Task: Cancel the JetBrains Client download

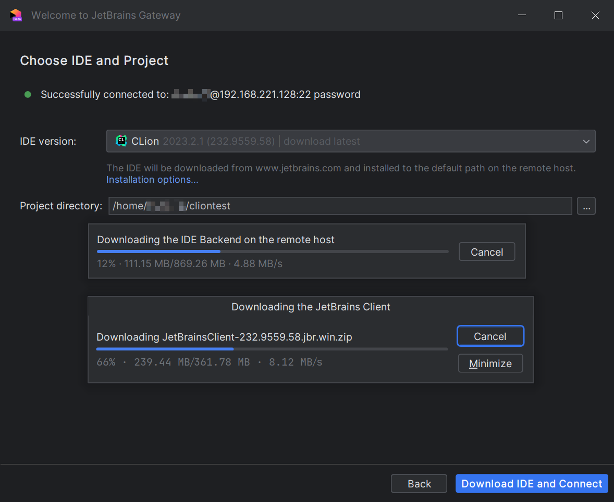Action: click(490, 336)
